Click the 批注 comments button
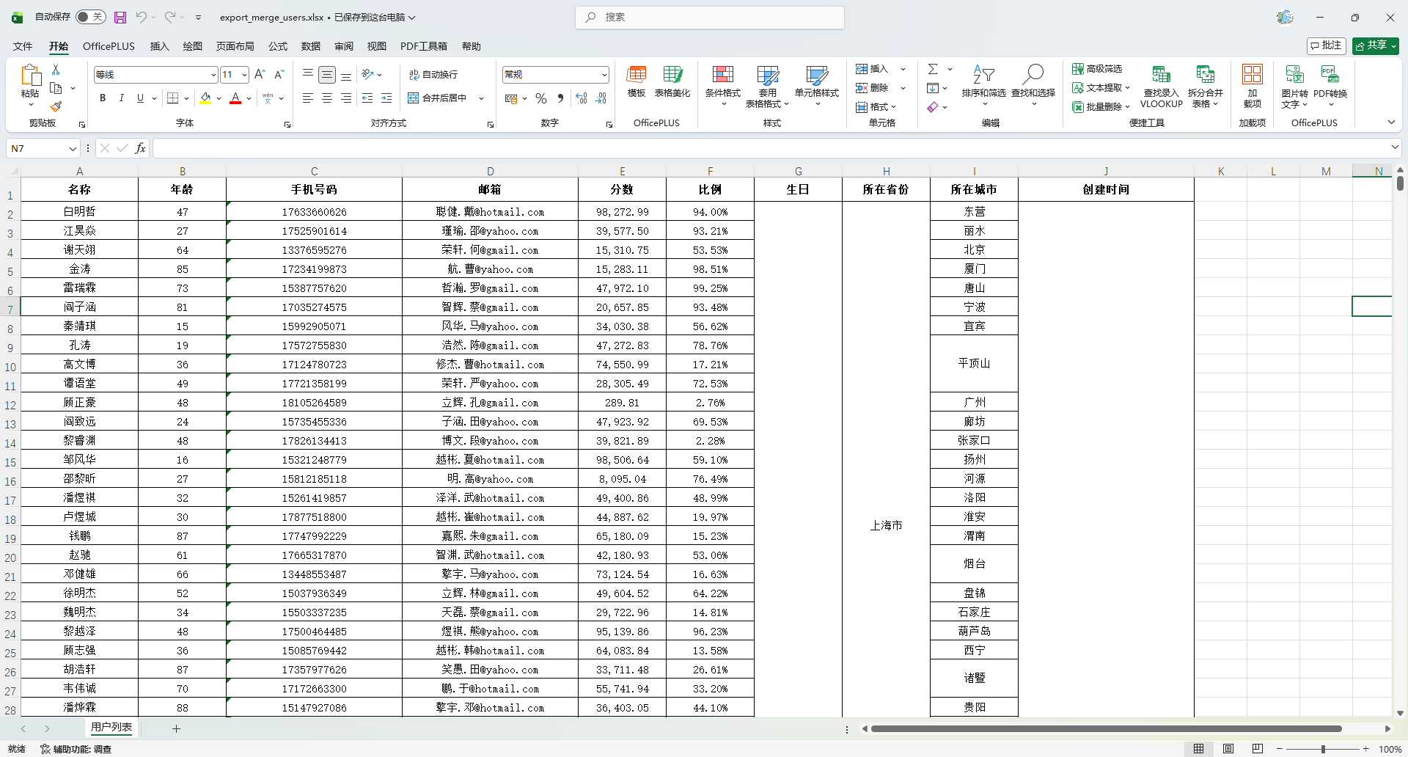The image size is (1408, 757). coord(1327,45)
